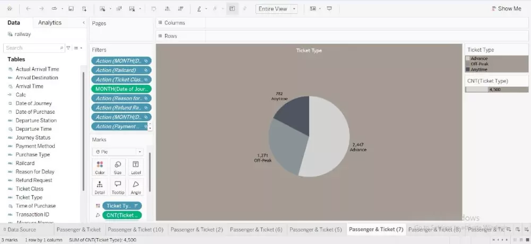The image size is (531, 244).
Task: Click the MONTH(Date of Jour.. filter pill
Action: [x=121, y=89]
